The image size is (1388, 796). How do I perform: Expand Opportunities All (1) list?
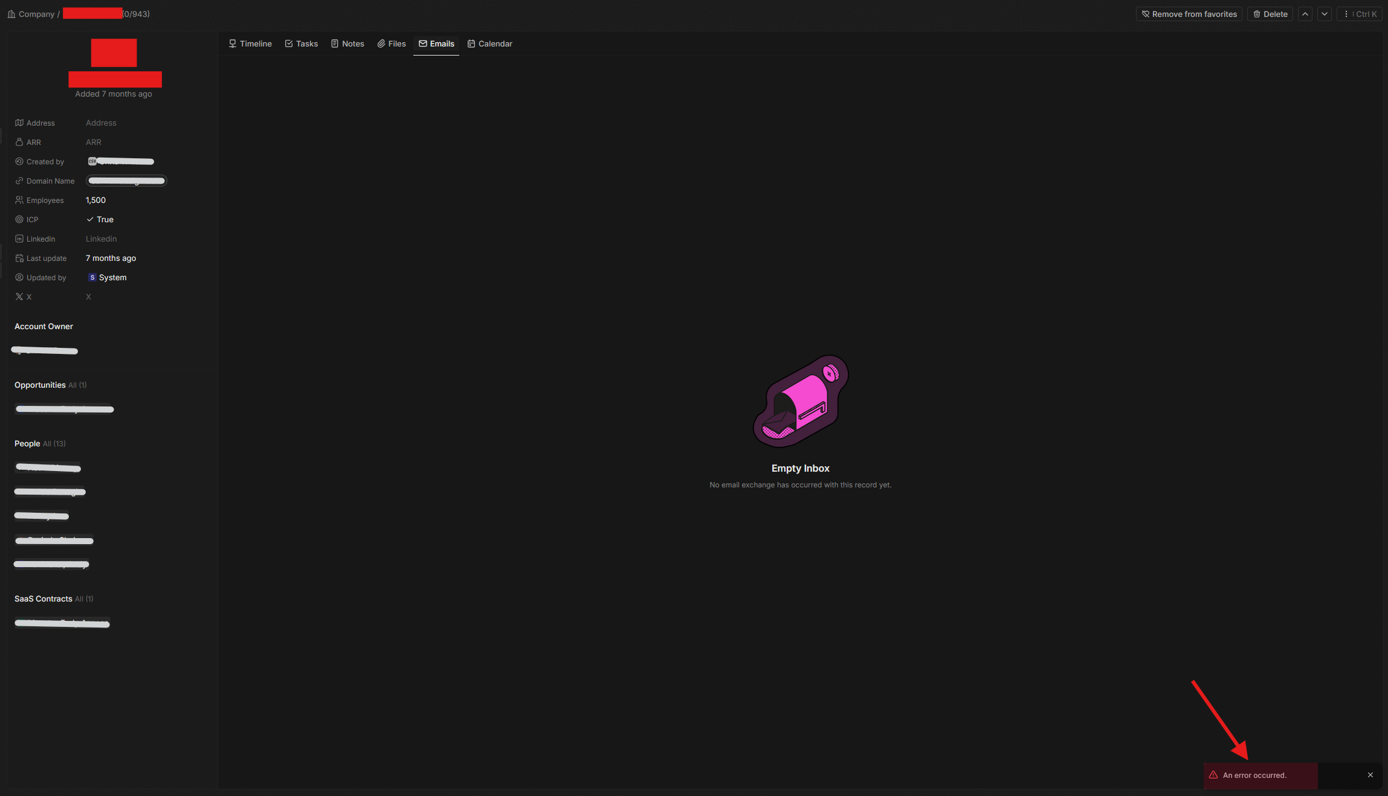tap(77, 385)
